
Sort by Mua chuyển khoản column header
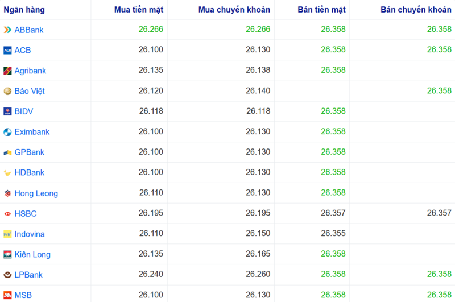click(234, 10)
